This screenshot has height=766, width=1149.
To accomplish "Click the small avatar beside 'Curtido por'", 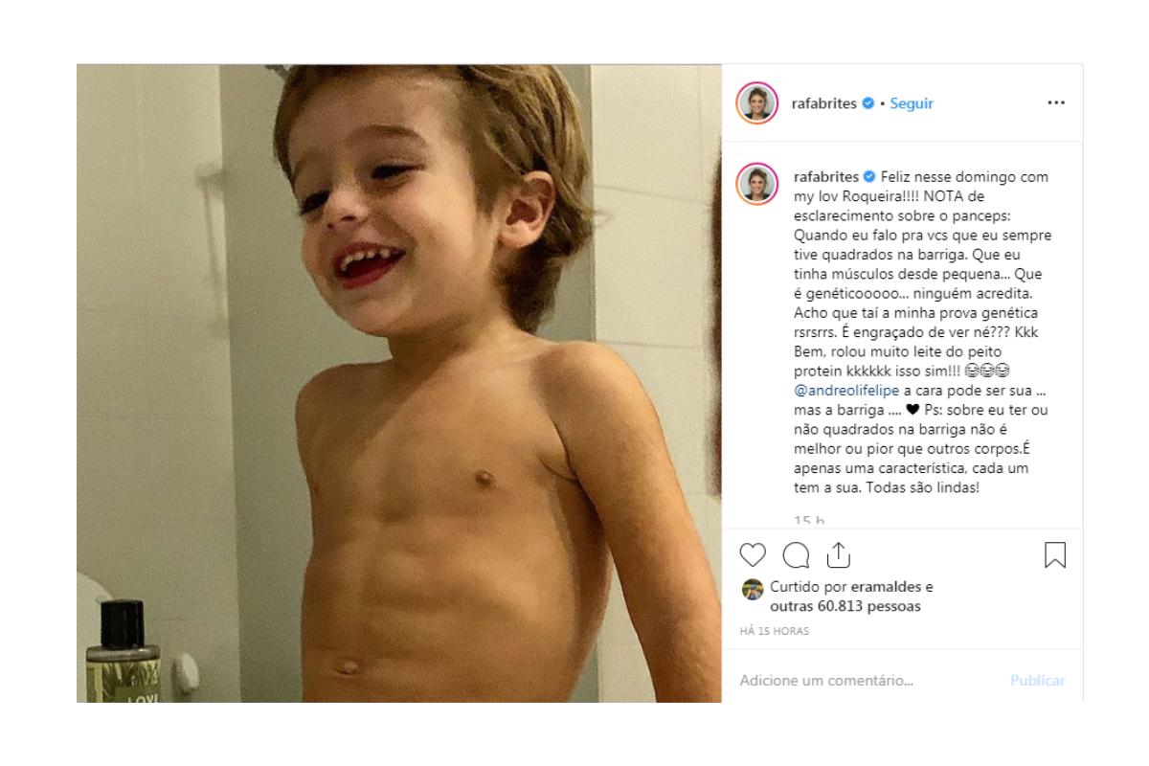I will click(753, 588).
